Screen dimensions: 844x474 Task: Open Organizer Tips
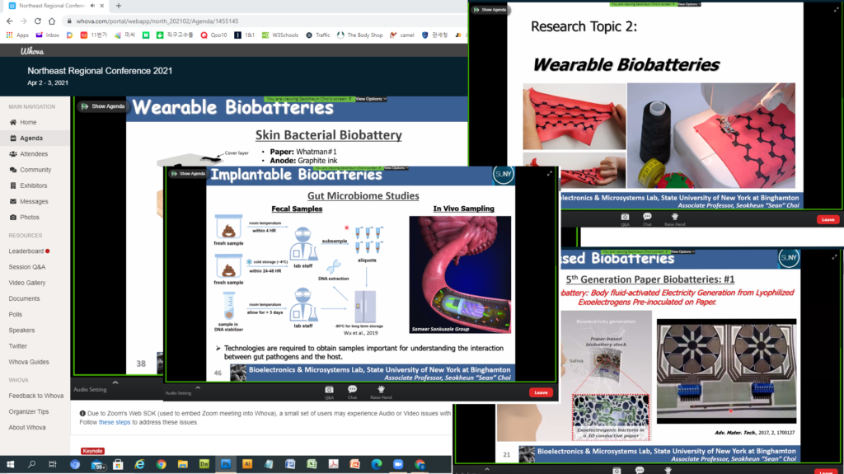point(29,411)
